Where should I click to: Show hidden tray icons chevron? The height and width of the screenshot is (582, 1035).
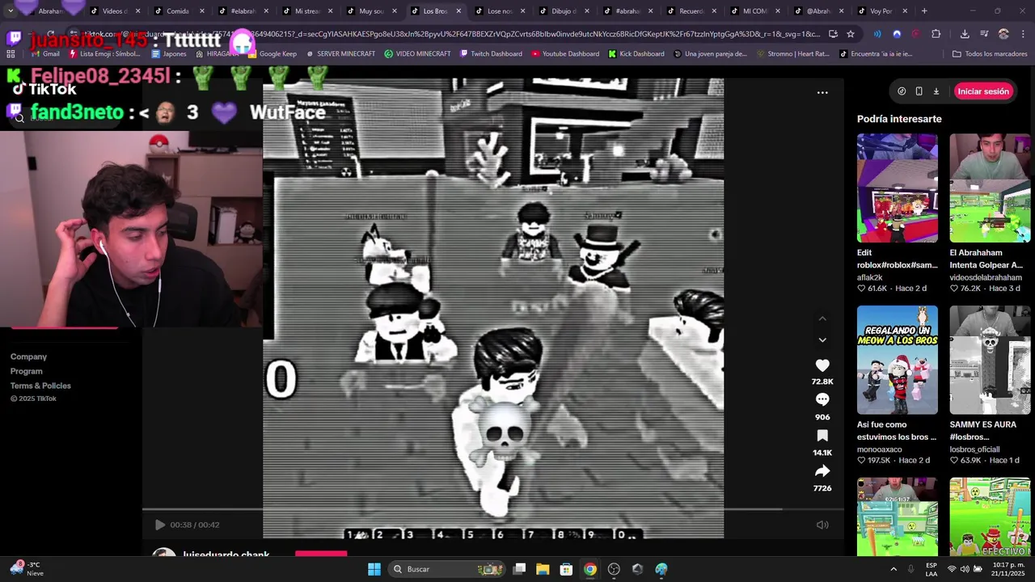tap(893, 569)
